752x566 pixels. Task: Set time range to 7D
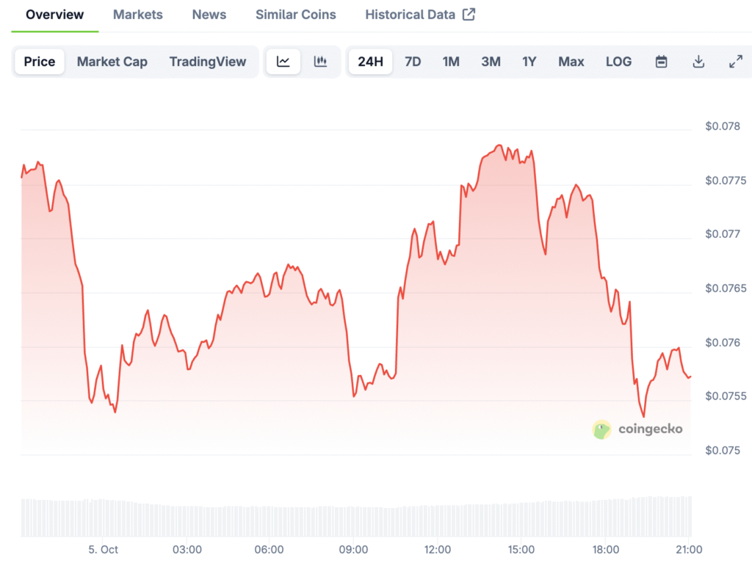(x=413, y=62)
